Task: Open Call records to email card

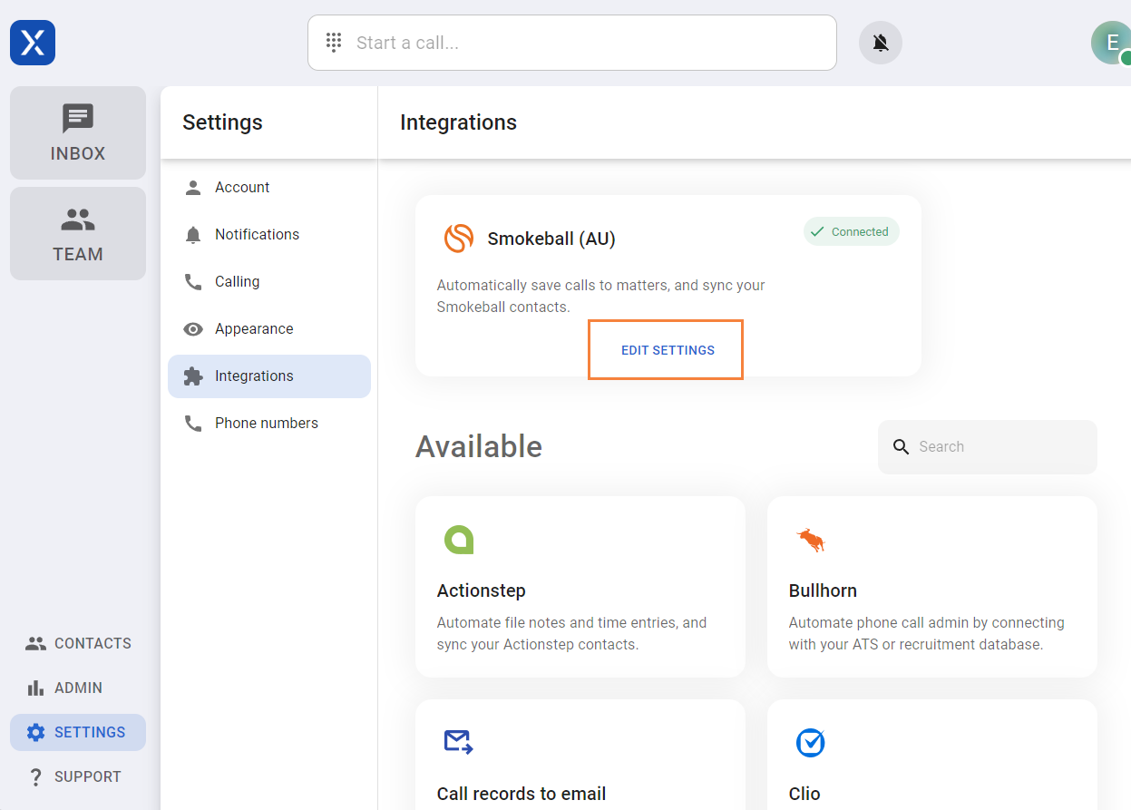Action: point(580,755)
